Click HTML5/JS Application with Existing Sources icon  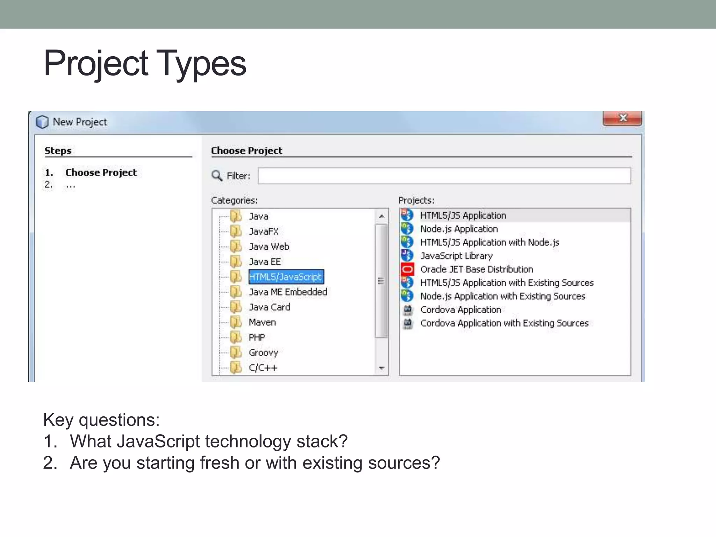coord(407,282)
